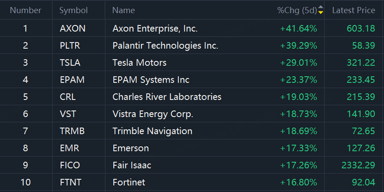
Task: Click the Number column header
Action: click(25, 10)
